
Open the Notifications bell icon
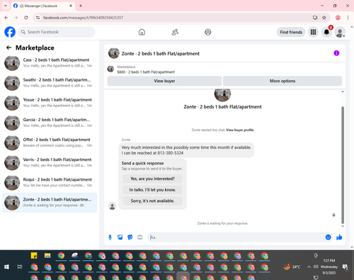tap(326, 32)
